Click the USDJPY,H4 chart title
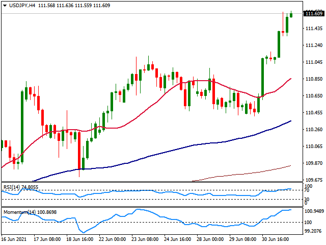The height and width of the screenshot is (245, 326). coord(22,6)
